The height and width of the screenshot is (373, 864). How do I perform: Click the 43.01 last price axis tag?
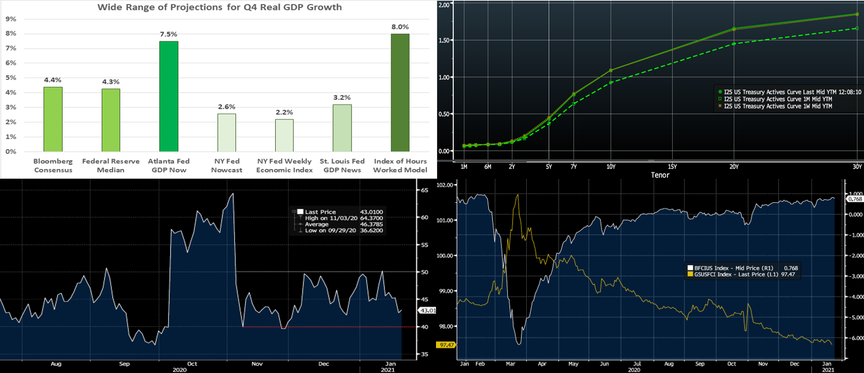[428, 310]
